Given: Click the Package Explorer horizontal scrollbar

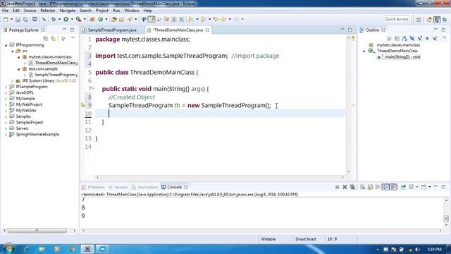Looking at the screenshot, I should point(37,231).
